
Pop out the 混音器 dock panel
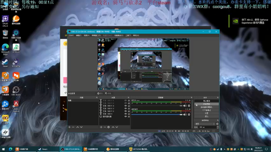tap(191, 98)
